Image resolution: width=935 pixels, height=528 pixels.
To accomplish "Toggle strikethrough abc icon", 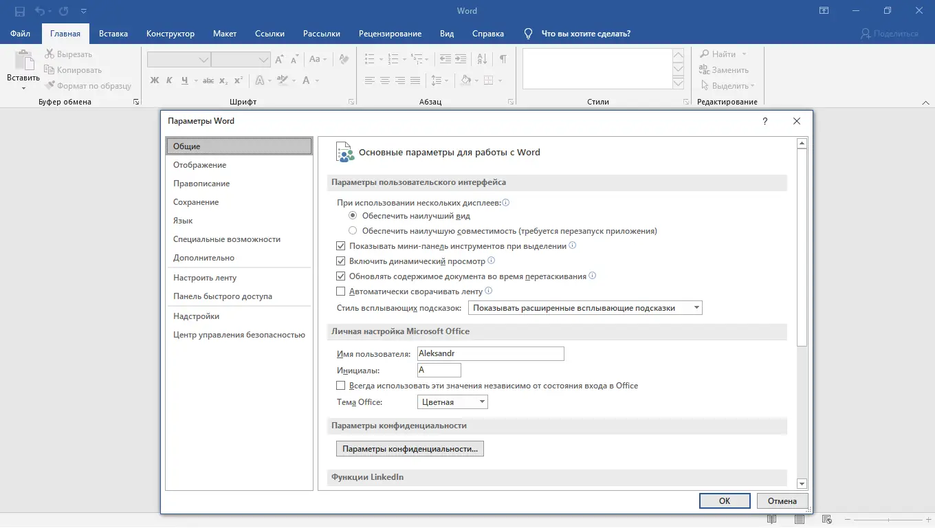I will point(208,80).
